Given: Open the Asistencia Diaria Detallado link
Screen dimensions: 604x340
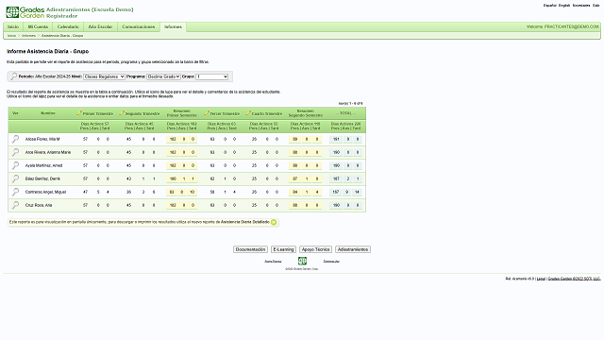Looking at the screenshot, I should point(245,222).
